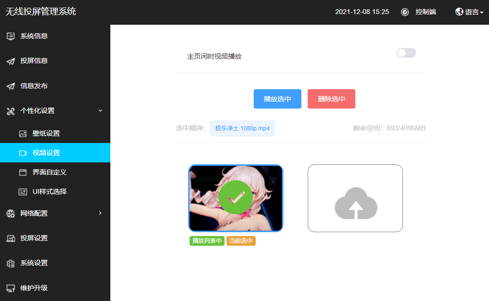This screenshot has width=489, height=301.
Task: Click the 网络配置 globe icon
Action: (11, 214)
